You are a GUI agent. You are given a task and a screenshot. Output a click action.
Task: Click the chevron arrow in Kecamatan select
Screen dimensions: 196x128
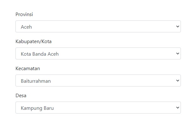178,81
